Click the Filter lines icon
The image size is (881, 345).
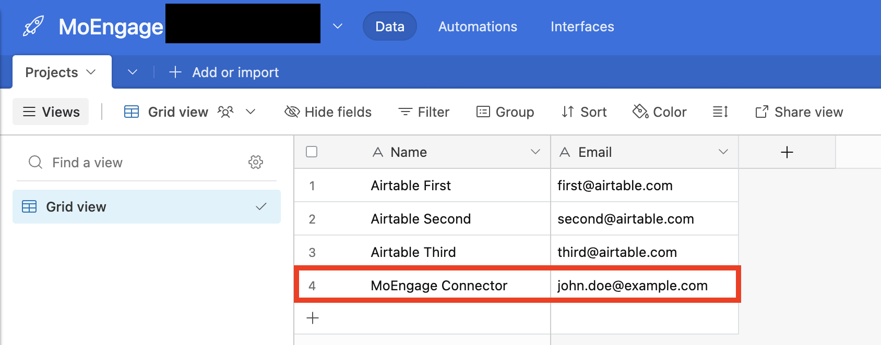pos(405,112)
